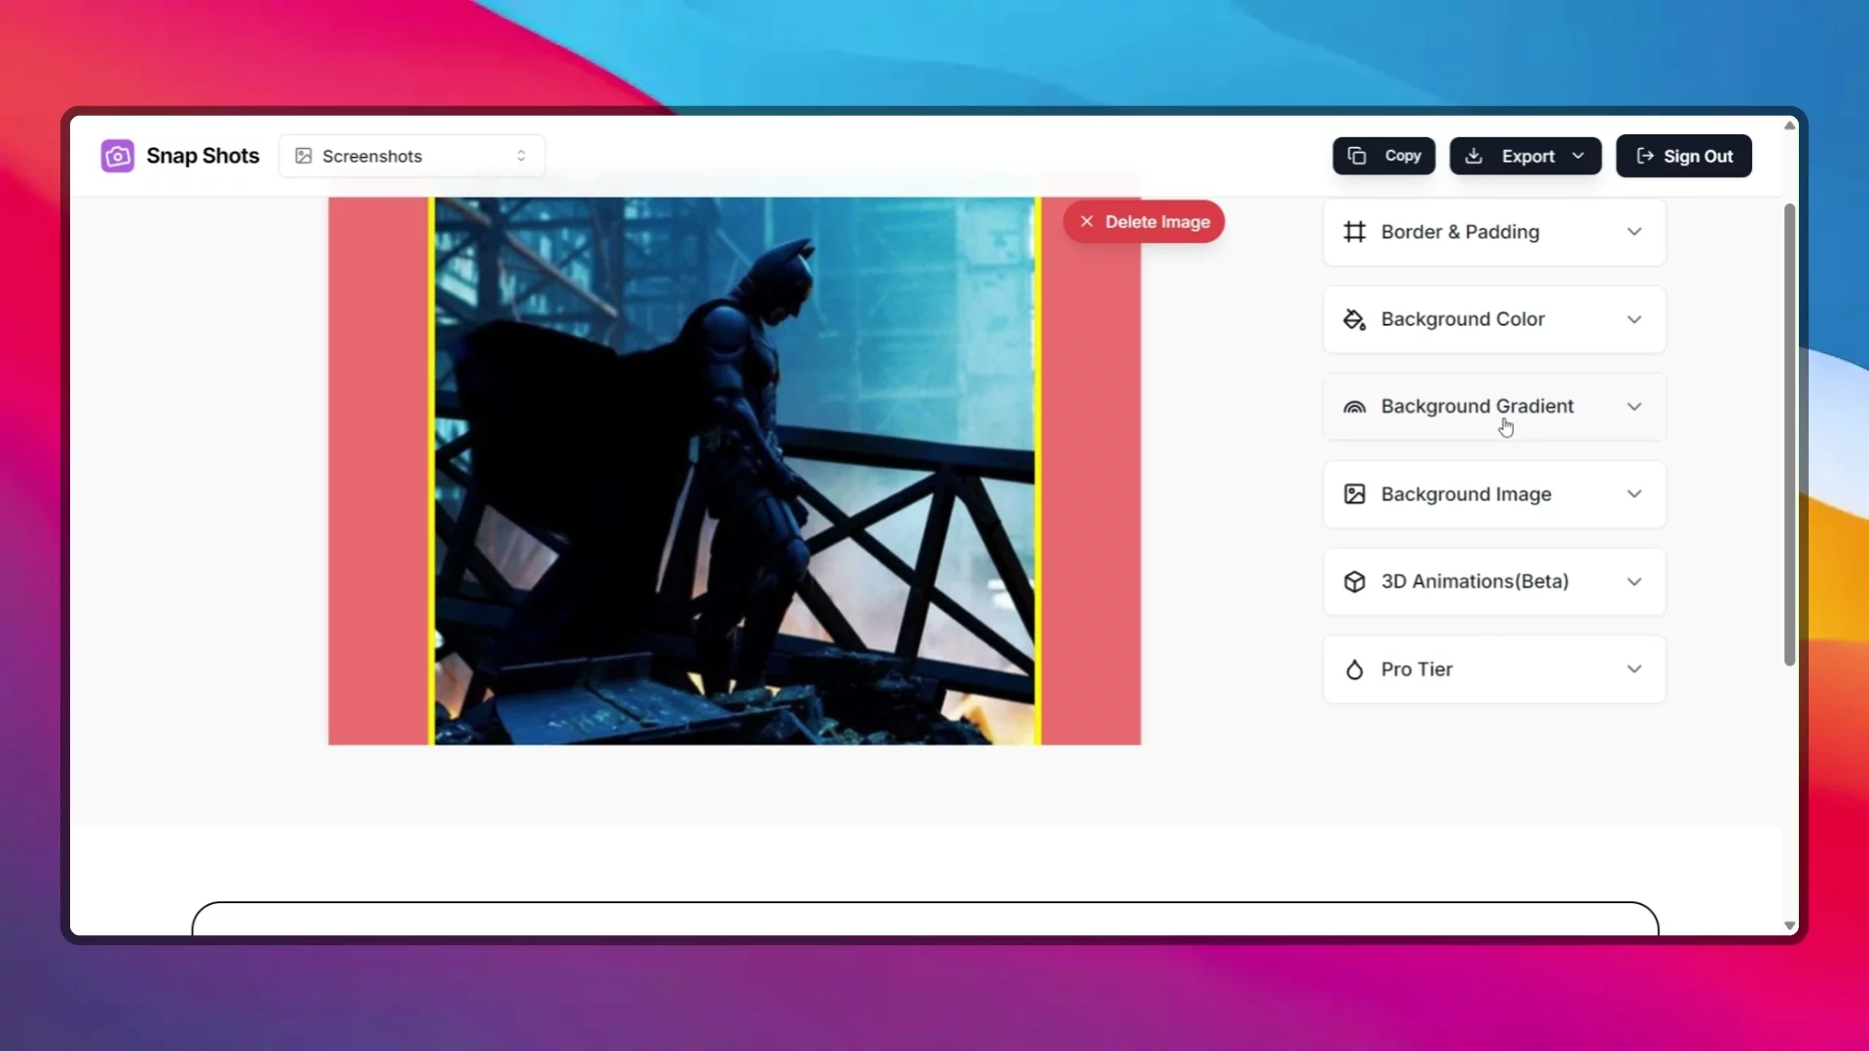Screen dimensions: 1869x1051
Task: Copy the image with the Copy button
Action: [x=1383, y=156]
